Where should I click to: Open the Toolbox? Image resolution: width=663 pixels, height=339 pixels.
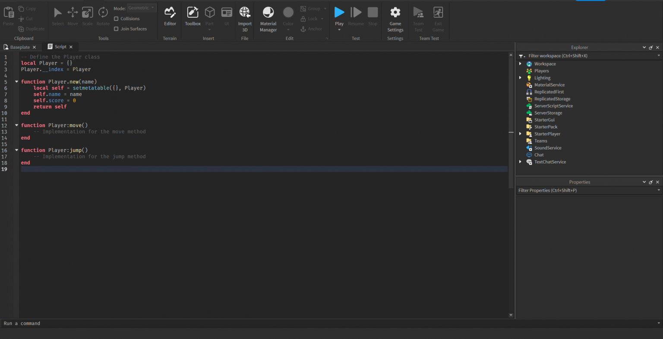pyautogui.click(x=193, y=17)
